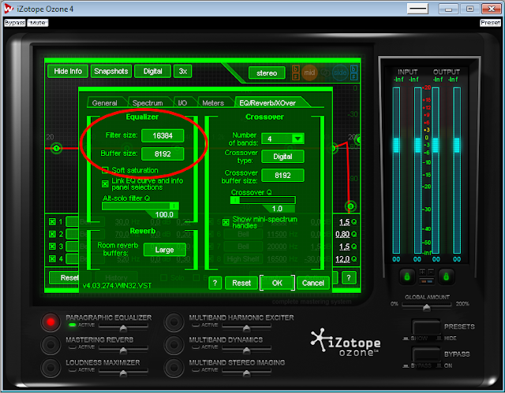Open the General tab
This screenshot has width=505, height=393.
pos(105,103)
